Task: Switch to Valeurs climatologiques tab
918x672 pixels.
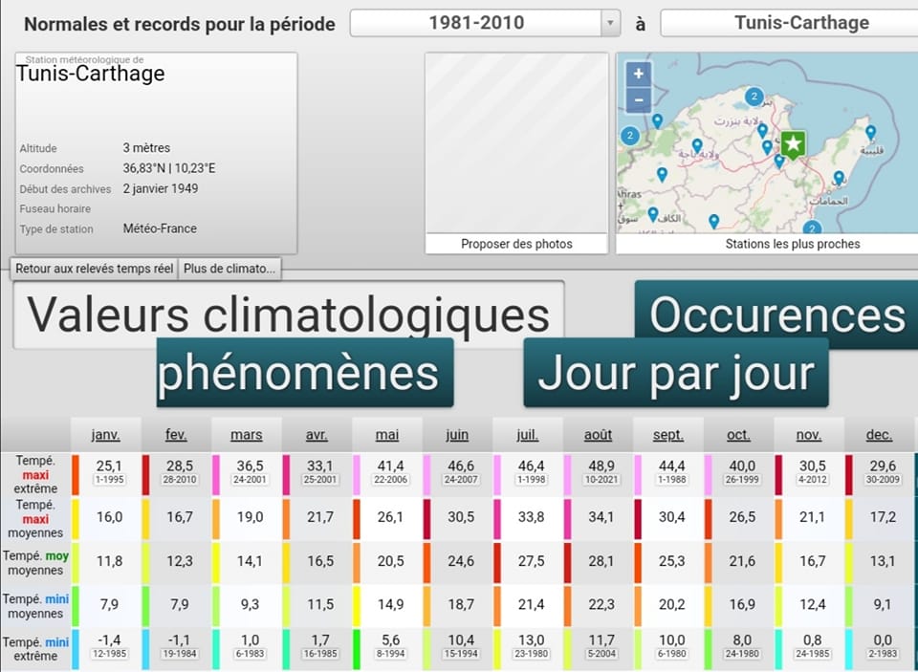Action: [288, 314]
